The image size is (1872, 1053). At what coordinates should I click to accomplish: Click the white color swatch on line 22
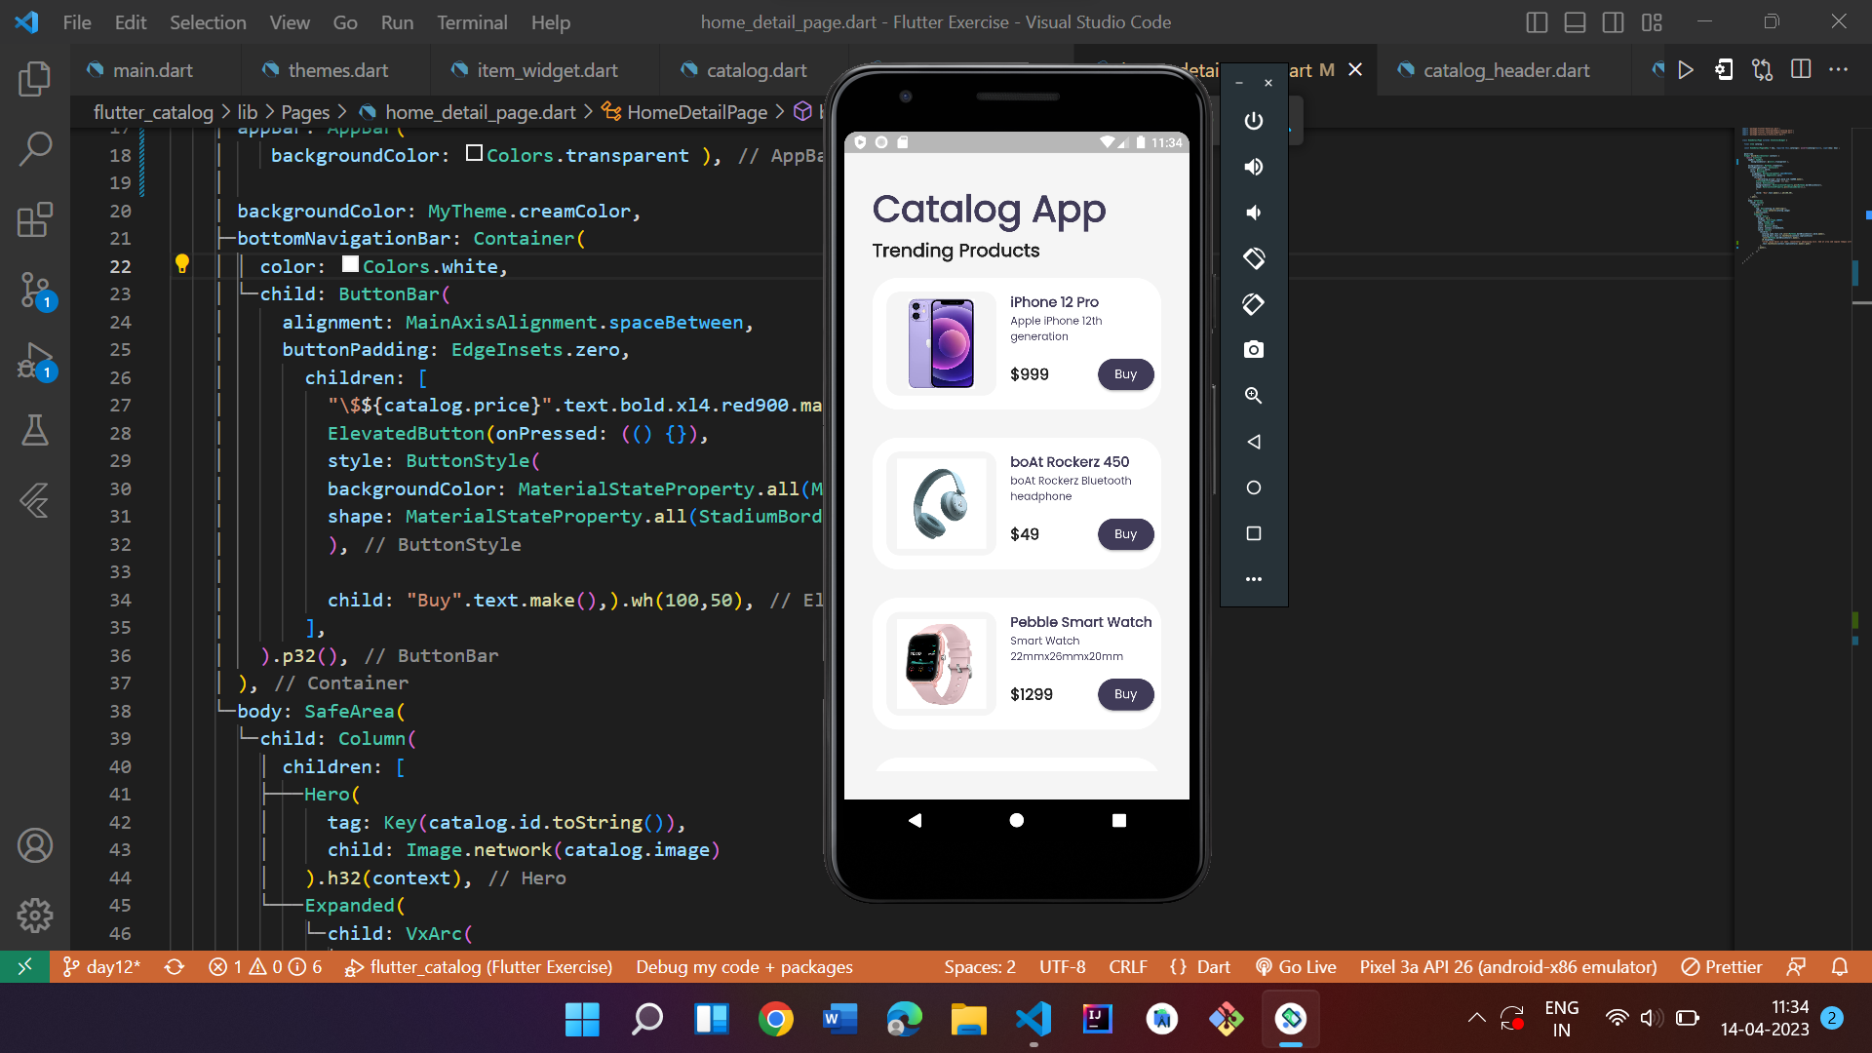[350, 263]
